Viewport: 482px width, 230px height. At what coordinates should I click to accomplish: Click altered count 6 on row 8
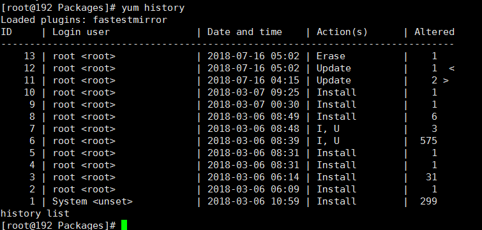(x=434, y=117)
